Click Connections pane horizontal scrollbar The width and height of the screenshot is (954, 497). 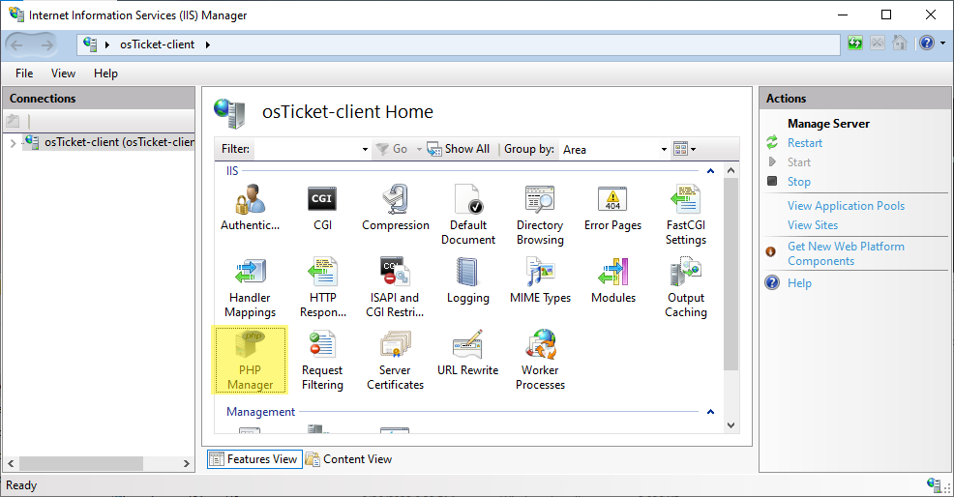tap(81, 463)
